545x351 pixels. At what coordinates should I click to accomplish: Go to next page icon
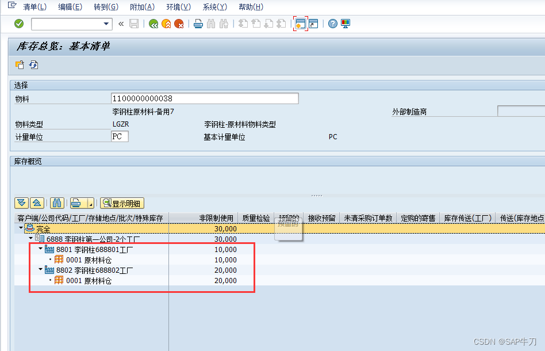(268, 24)
